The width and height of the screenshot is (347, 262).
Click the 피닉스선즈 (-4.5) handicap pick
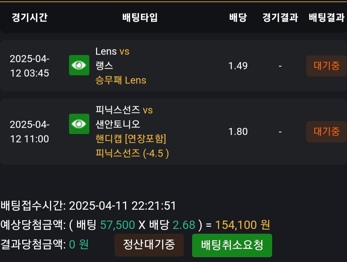132,153
